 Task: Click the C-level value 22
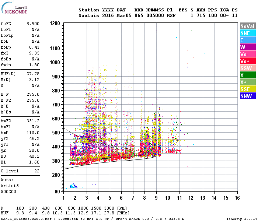click(37, 171)
